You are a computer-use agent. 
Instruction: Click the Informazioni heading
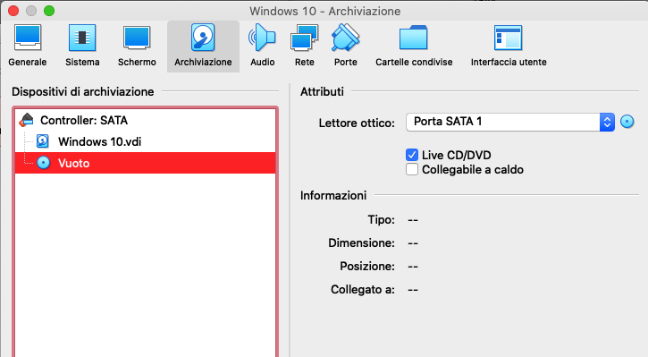[x=333, y=195]
